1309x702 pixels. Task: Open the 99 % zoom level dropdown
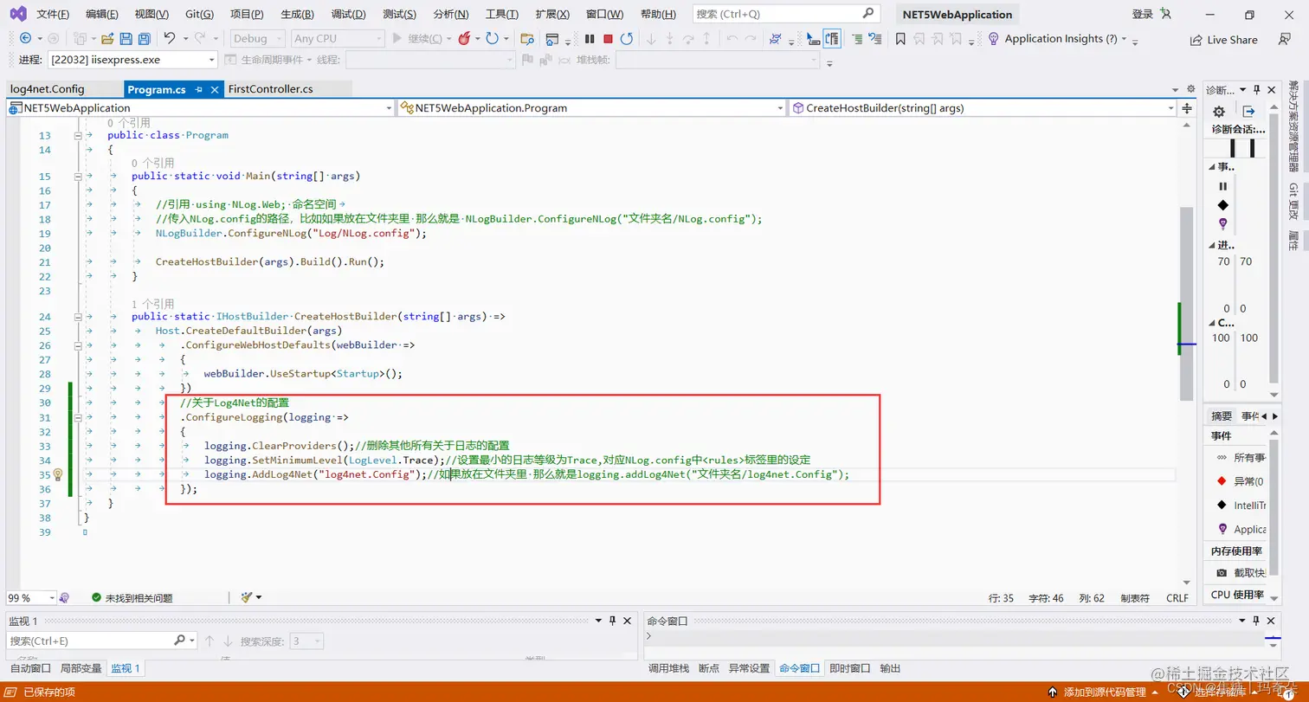[x=32, y=598]
